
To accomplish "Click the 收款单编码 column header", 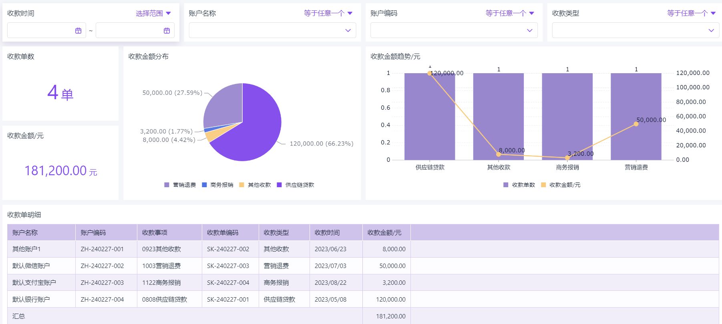I will pos(230,232).
